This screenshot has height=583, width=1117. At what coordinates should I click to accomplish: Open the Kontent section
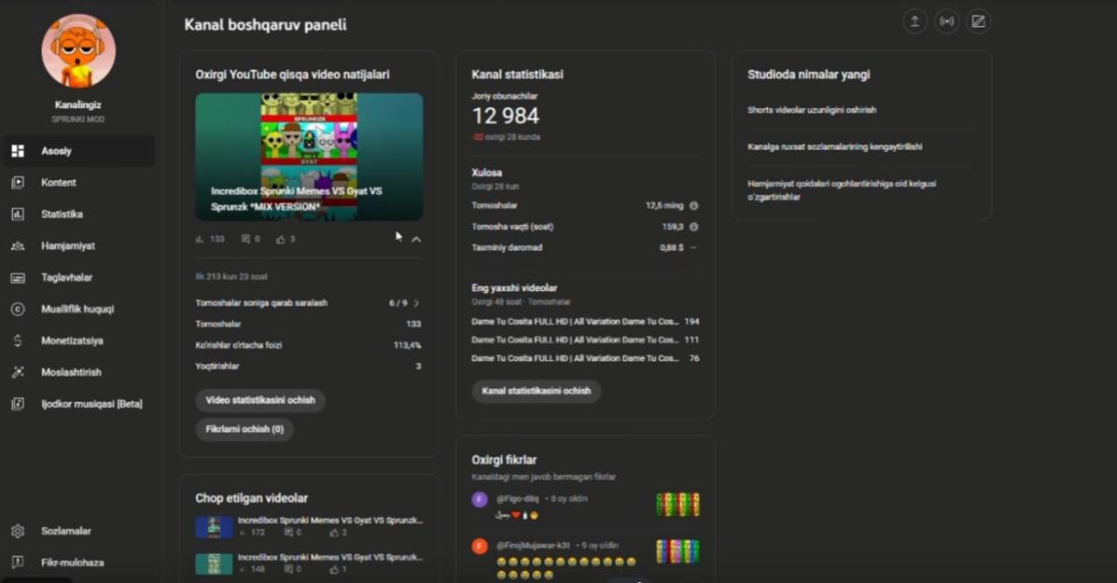click(77, 182)
